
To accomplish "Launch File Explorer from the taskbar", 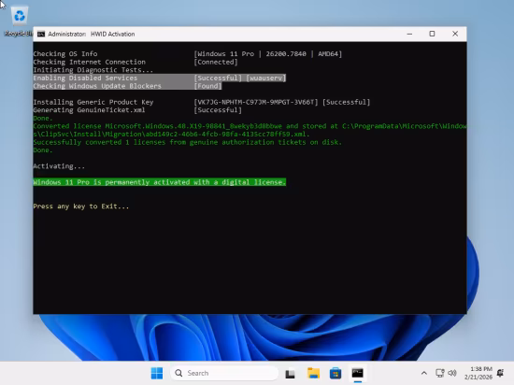I will (313, 373).
